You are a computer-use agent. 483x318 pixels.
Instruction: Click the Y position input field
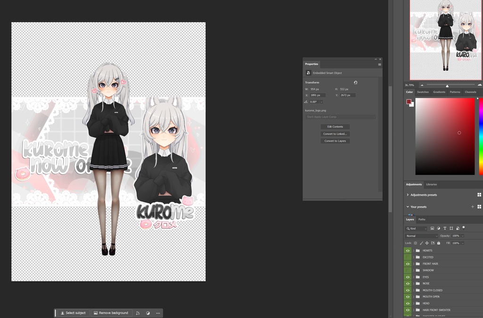coord(348,95)
